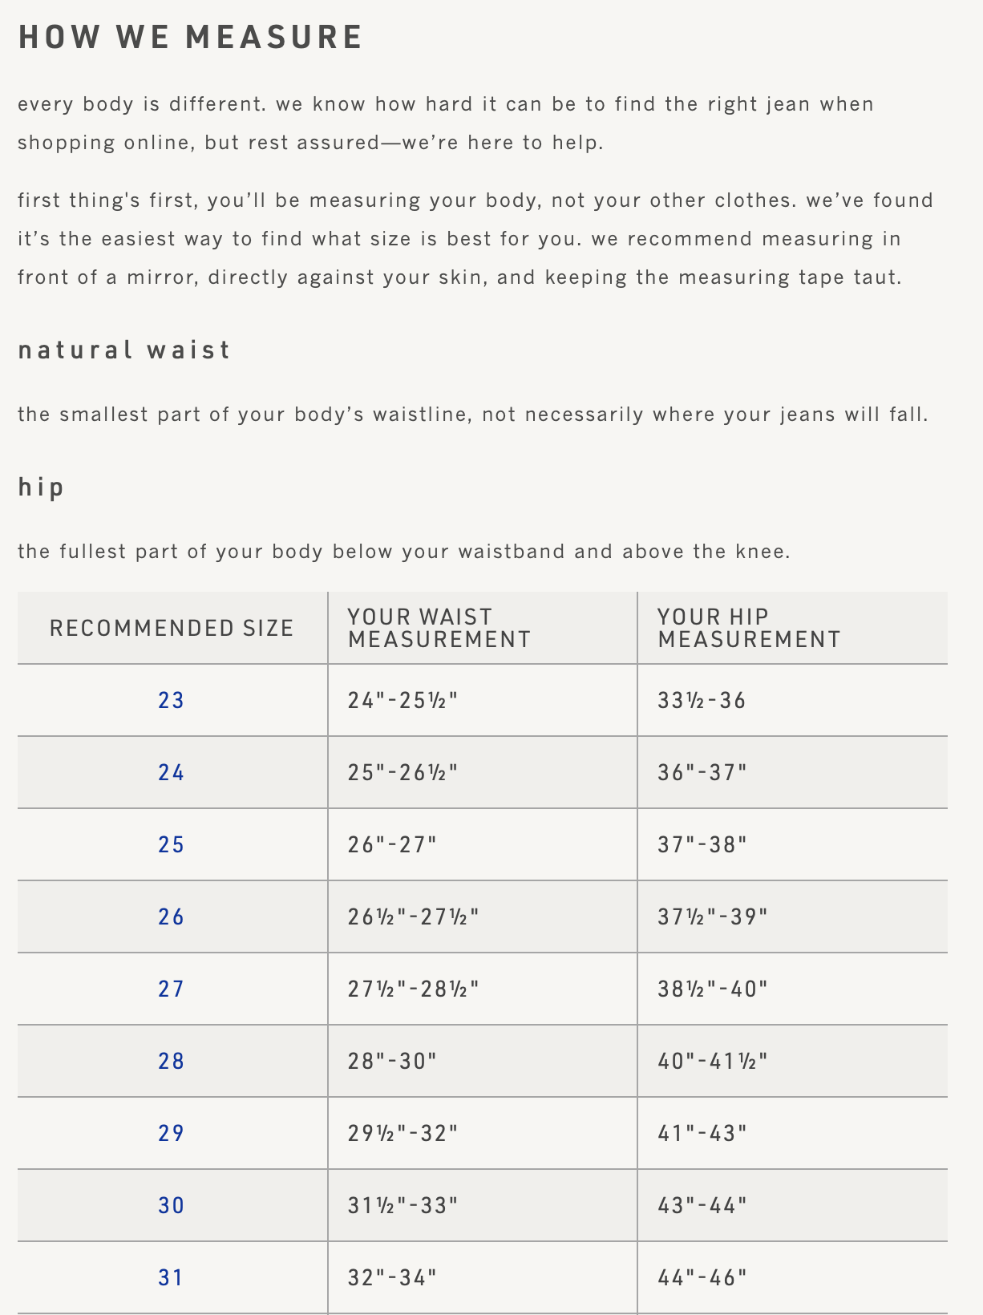
Task: Click the 41"-43" hip measurement cell
Action: (x=702, y=1134)
